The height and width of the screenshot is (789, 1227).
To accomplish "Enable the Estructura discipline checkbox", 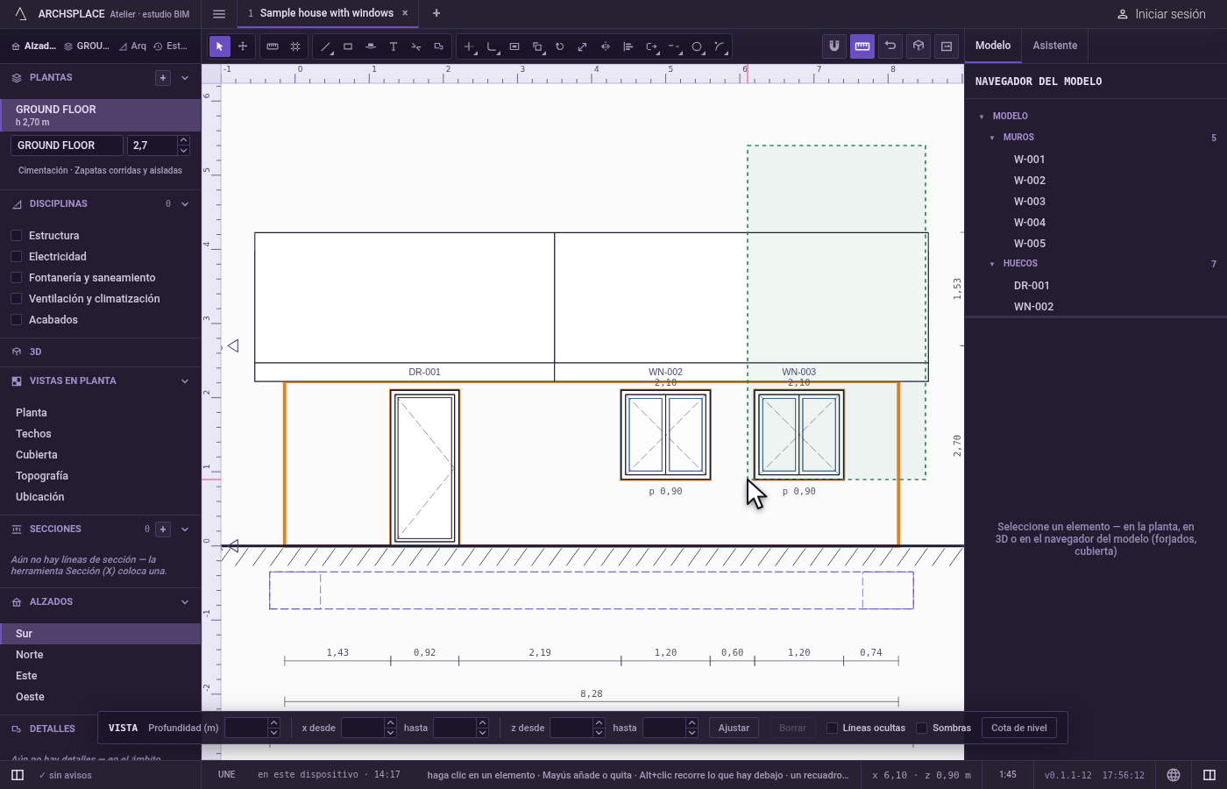I will (x=16, y=235).
